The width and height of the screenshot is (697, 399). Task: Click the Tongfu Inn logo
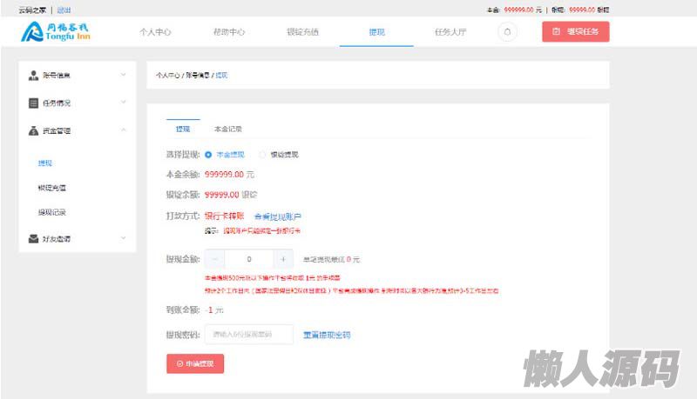pos(56,32)
